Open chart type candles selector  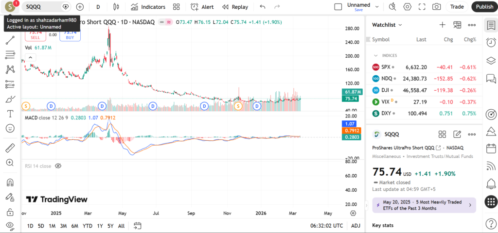click(116, 7)
